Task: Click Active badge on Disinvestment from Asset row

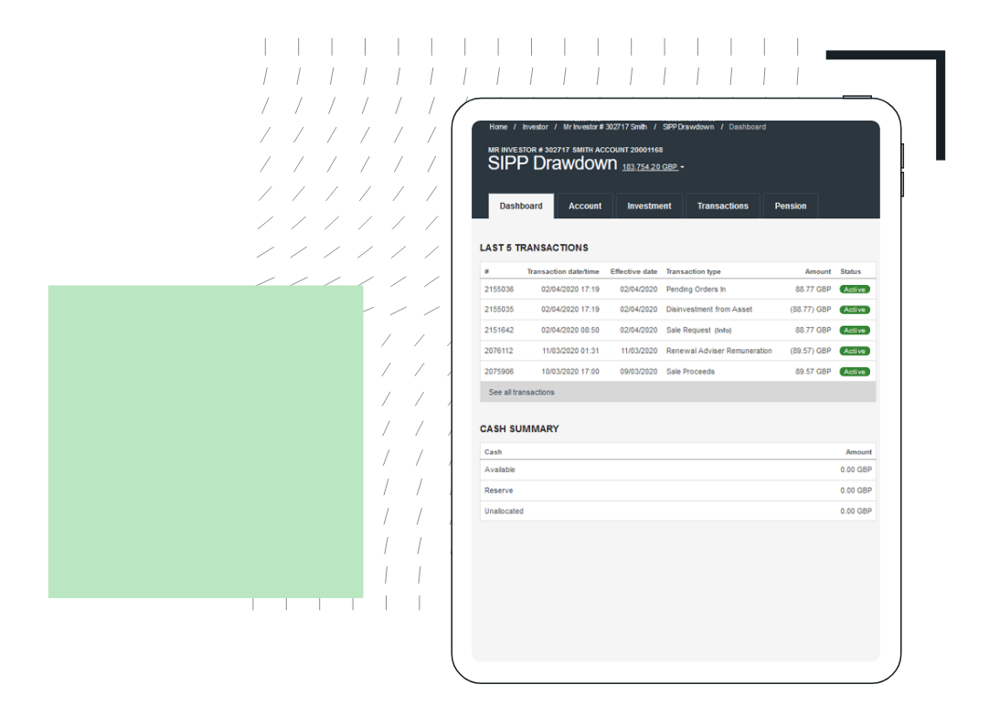Action: [855, 310]
